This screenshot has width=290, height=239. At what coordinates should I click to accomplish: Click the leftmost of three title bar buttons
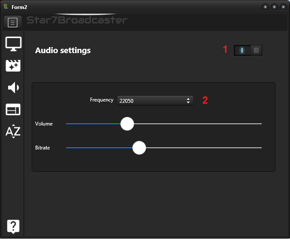[x=266, y=7]
